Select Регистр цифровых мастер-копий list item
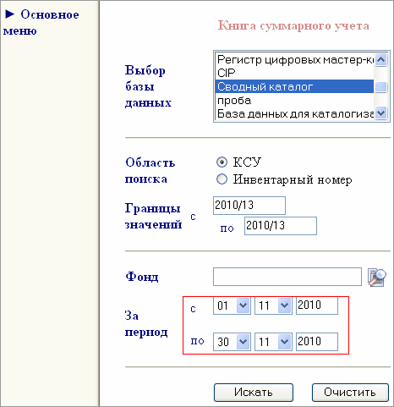This screenshot has width=394, height=407. coord(294,59)
